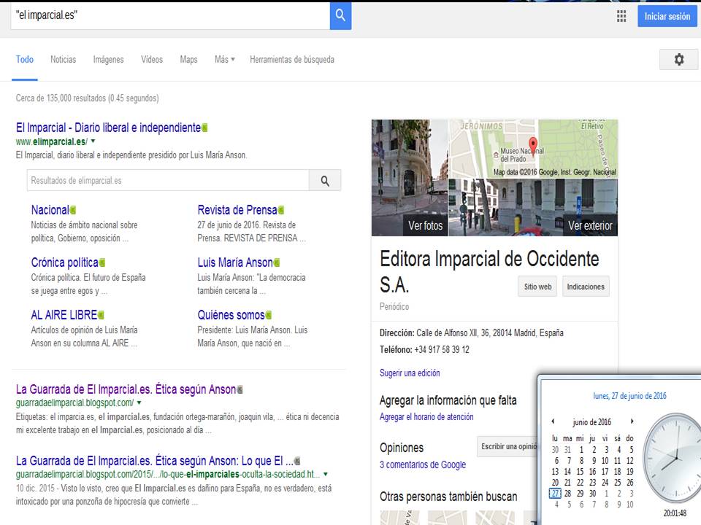Open Herramientas de búsqueda
Viewport: 701px width, 525px height.
coord(292,59)
